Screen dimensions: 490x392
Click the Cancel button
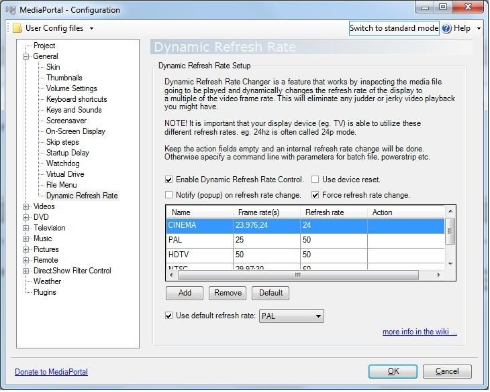(x=448, y=373)
